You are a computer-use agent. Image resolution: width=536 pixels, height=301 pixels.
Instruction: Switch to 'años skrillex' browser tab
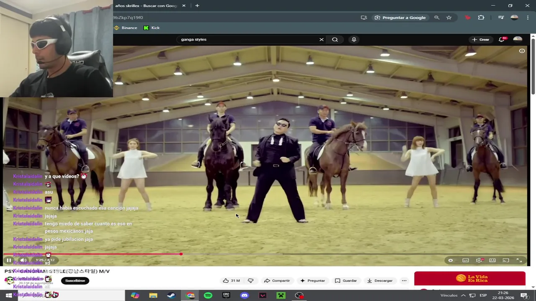146,5
